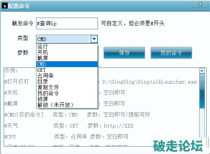Close the 配置命令 window
The height and width of the screenshot is (154, 210).
[x=200, y=4]
